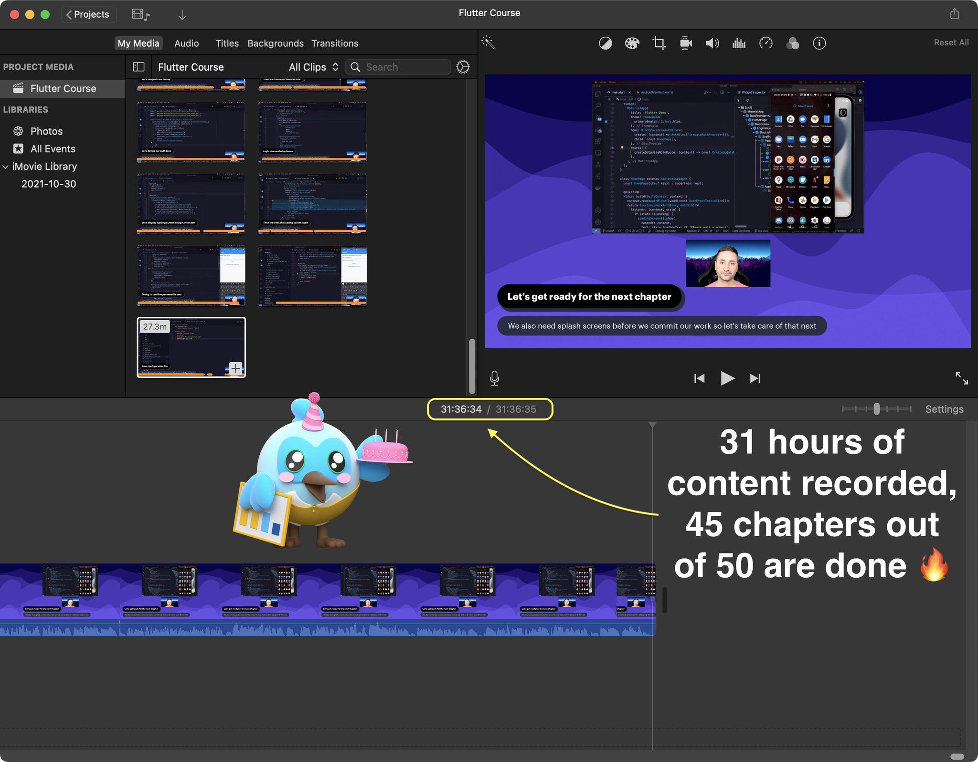Viewport: 978px width, 762px height.
Task: Open the clip filter and audio effects
Action: click(792, 43)
